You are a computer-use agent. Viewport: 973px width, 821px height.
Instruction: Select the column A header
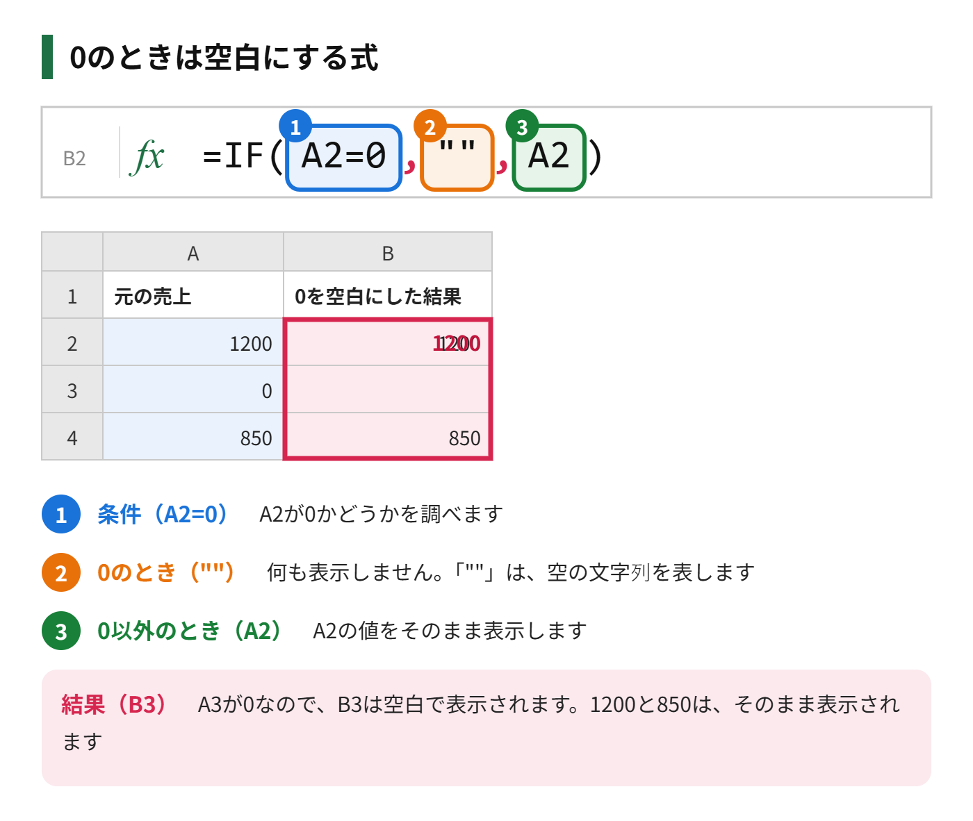click(x=193, y=252)
